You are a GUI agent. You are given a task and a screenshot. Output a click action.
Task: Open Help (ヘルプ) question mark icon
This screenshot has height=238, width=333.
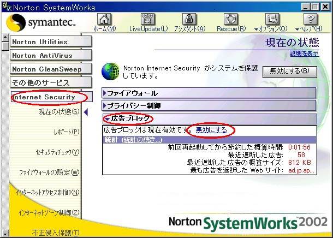tap(311, 19)
